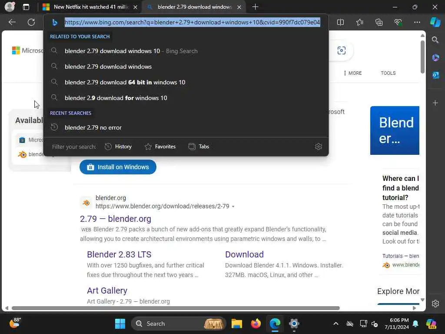Open sidebar settings gear icon
This screenshot has width=445, height=334.
[435, 303]
